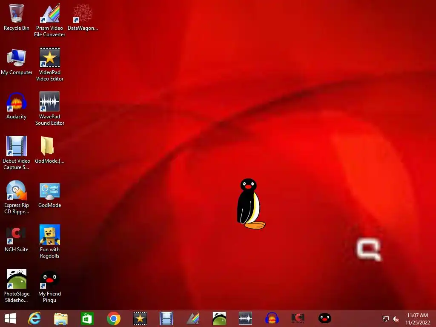Launch Prism converter from the taskbar
The width and height of the screenshot is (436, 327).
point(193,318)
